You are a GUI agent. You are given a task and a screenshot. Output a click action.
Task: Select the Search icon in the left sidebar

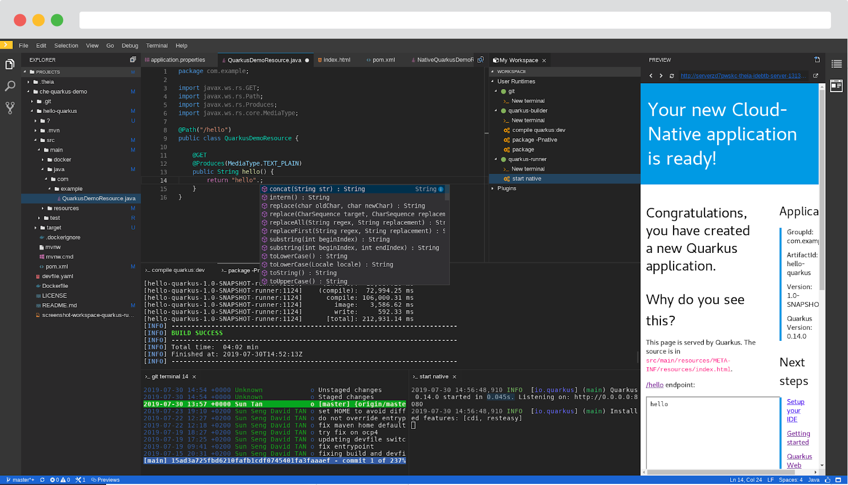pos(10,85)
